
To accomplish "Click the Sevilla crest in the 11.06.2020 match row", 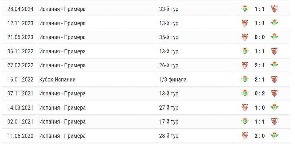I will pos(245,136).
